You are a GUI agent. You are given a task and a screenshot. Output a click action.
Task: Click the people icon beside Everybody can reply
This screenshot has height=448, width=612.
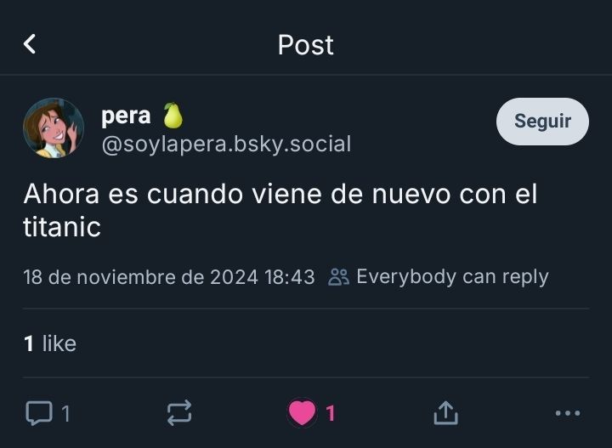point(338,277)
